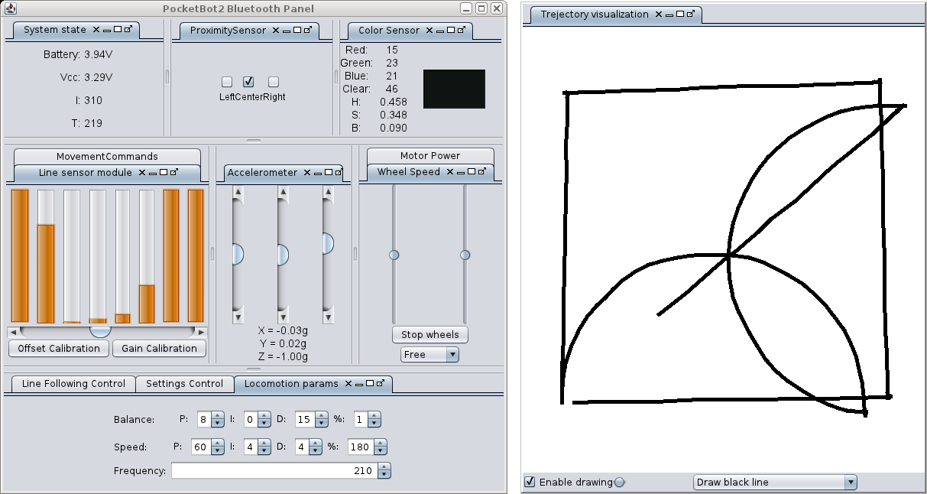Maximize the Color Sensor panel
This screenshot has width=927, height=494.
coord(451,31)
